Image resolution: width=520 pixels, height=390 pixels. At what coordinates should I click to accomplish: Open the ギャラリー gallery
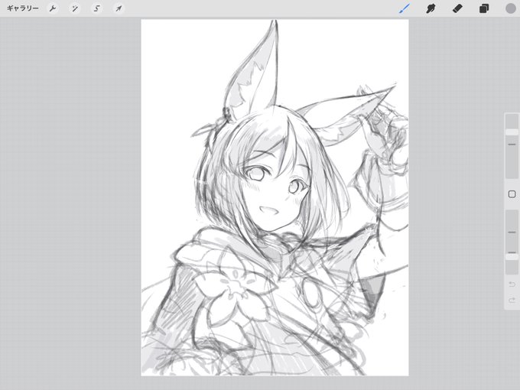click(x=22, y=8)
